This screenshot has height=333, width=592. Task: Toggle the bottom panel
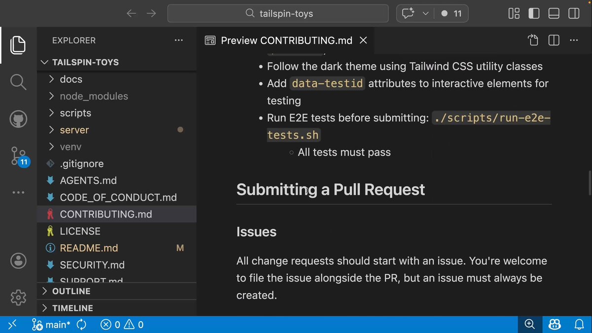click(x=554, y=14)
